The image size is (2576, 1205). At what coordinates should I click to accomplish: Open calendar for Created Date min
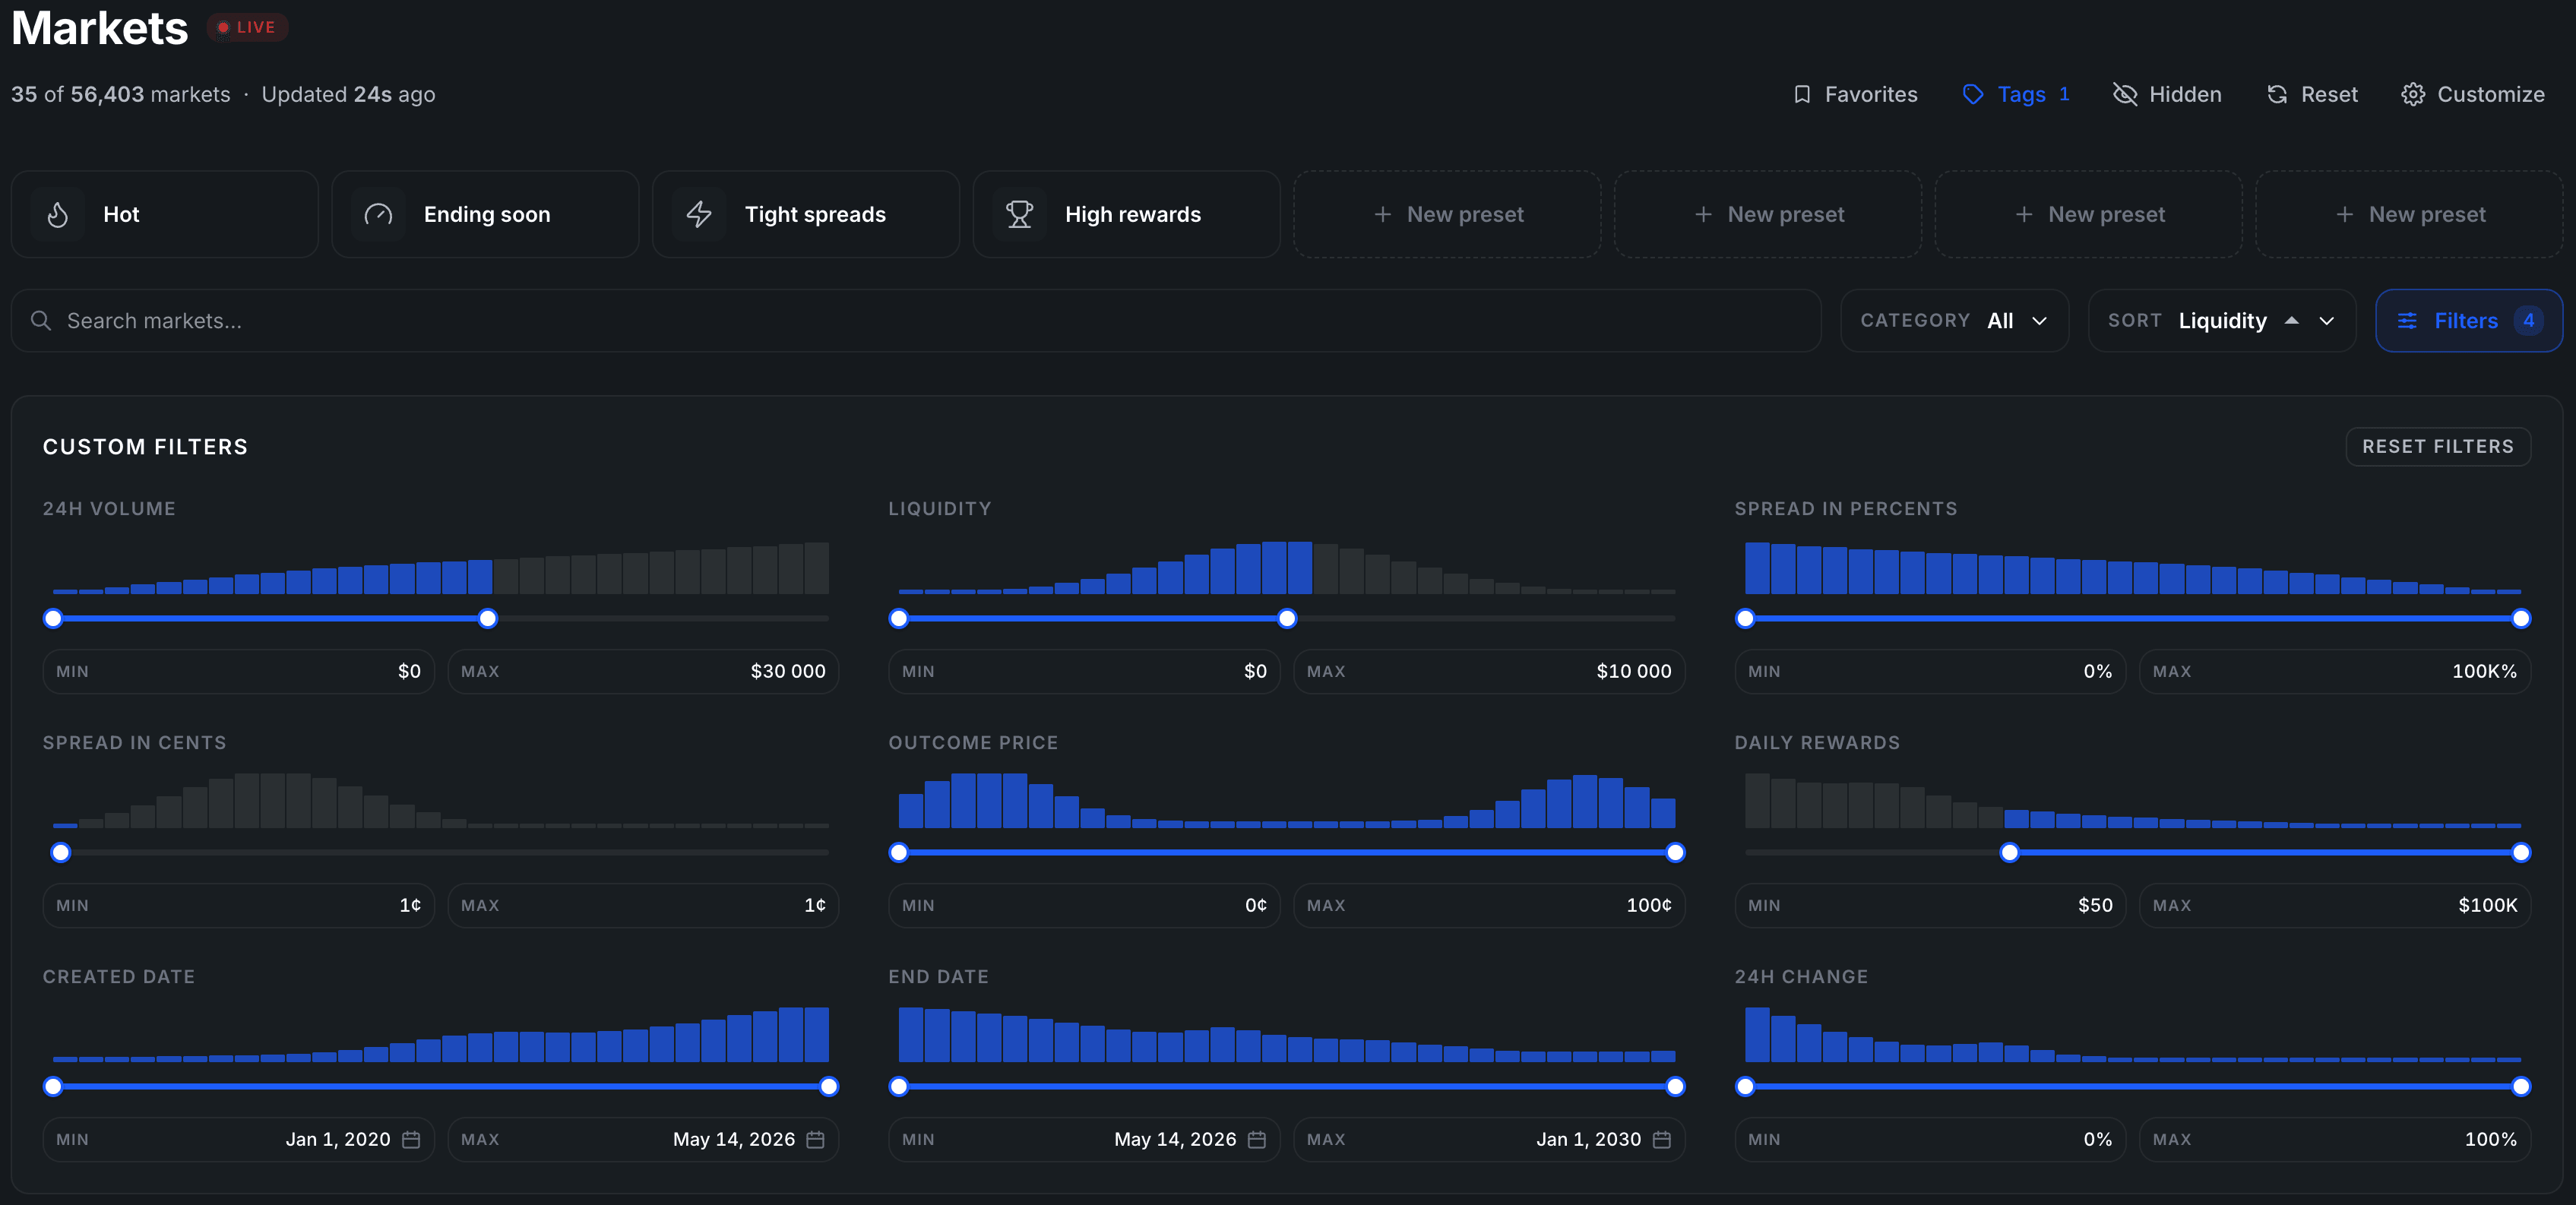click(x=411, y=1139)
